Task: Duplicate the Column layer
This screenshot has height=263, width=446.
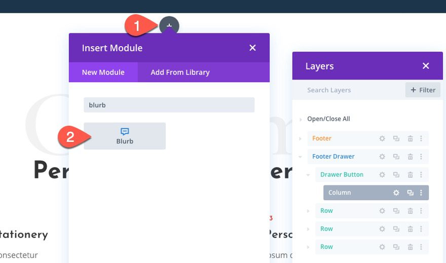Action: (x=410, y=193)
